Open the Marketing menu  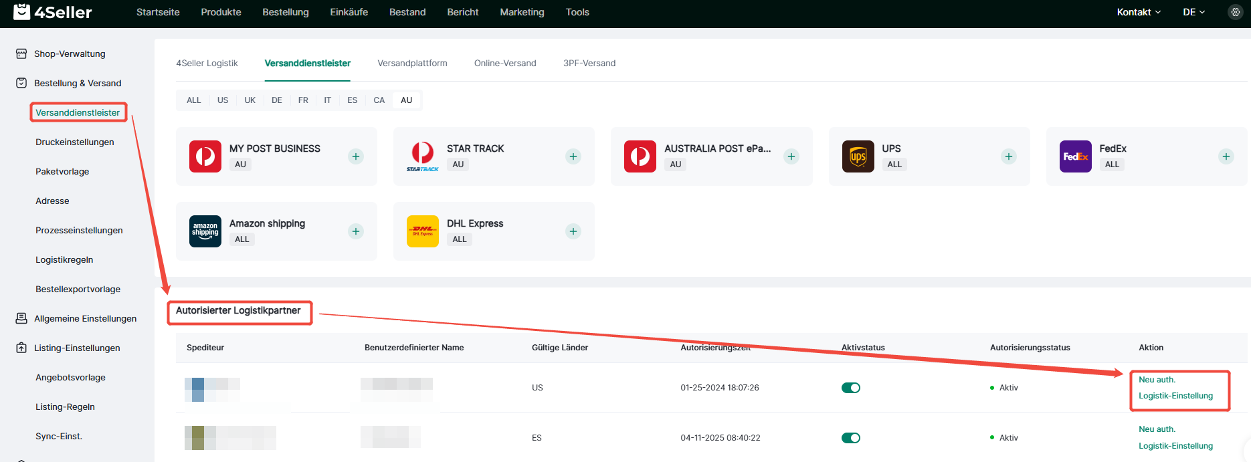pyautogui.click(x=522, y=12)
